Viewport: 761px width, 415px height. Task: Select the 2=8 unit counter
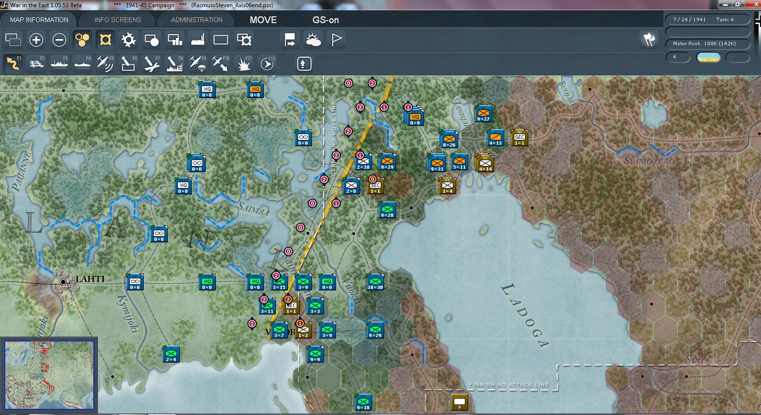[351, 186]
